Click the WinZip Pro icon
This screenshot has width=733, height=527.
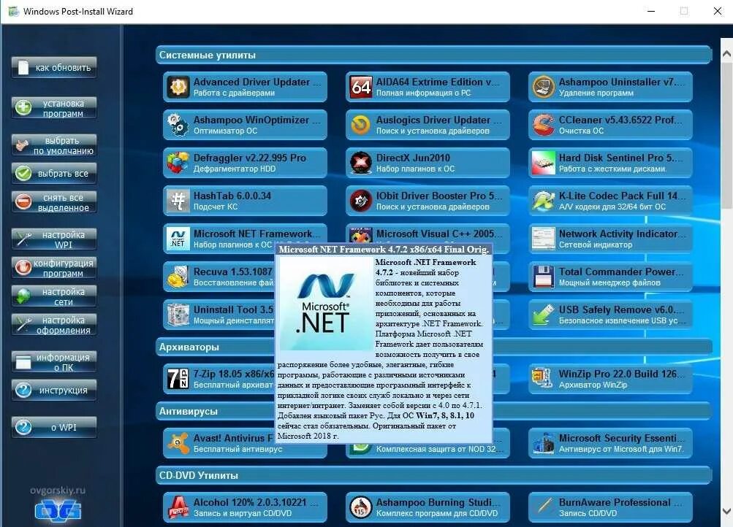(543, 379)
